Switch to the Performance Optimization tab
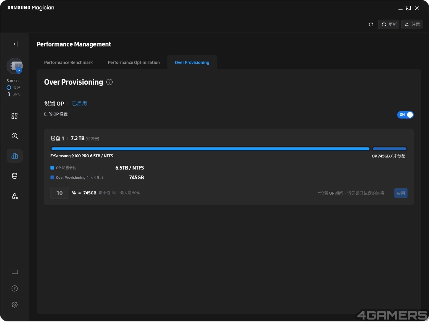The width and height of the screenshot is (430, 322). point(134,63)
